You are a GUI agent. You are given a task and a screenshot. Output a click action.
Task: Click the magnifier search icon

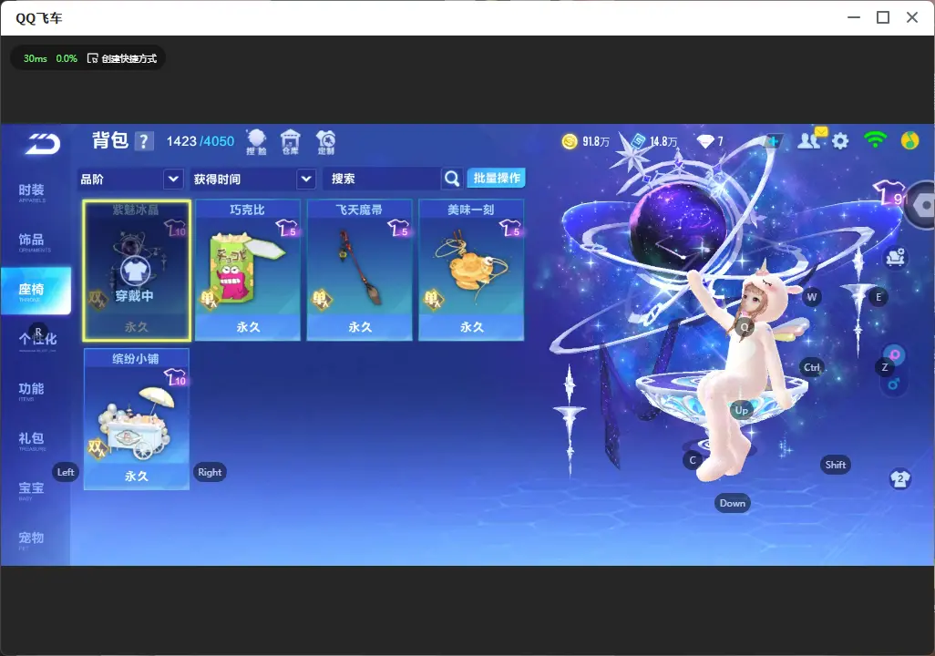click(452, 179)
